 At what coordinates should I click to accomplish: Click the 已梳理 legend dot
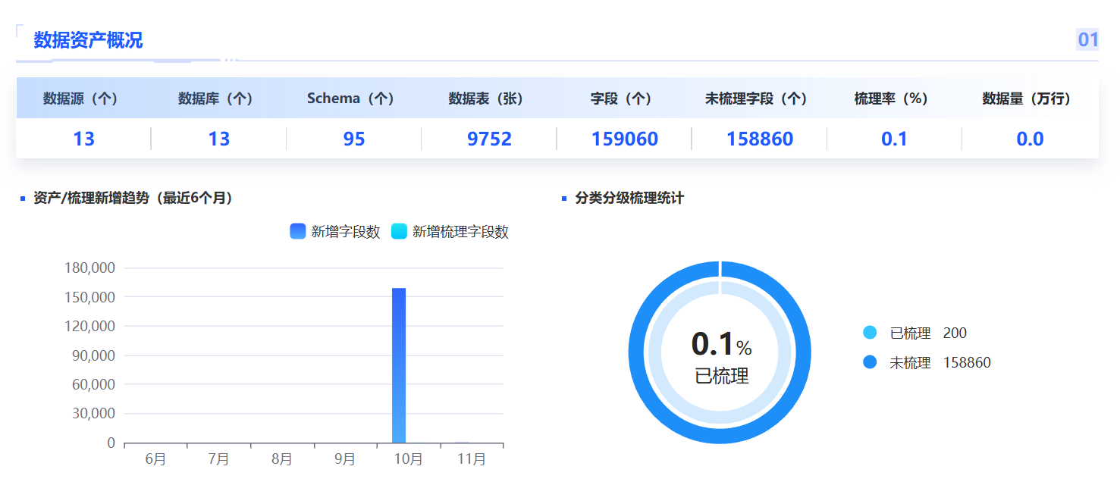871,333
